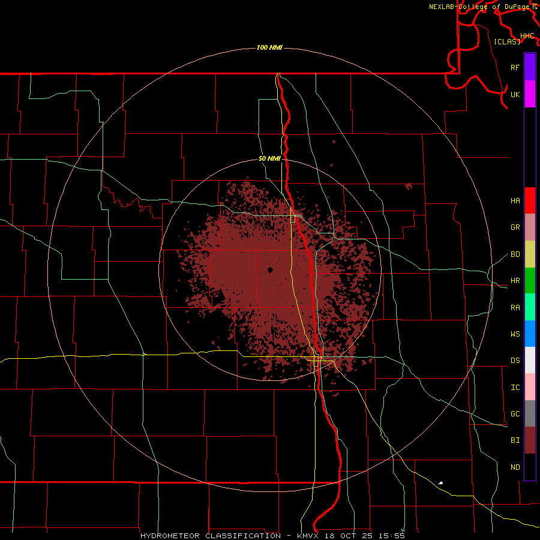Image resolution: width=540 pixels, height=540 pixels.
Task: Select the BD big drops yellow swatch
Action: click(x=530, y=254)
